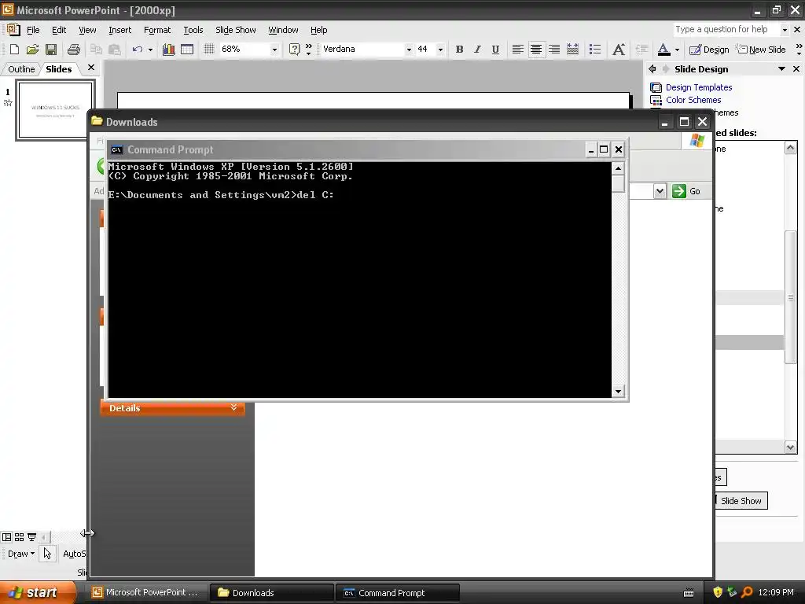Click the Design toolbar button
The image size is (805, 604).
click(x=709, y=50)
